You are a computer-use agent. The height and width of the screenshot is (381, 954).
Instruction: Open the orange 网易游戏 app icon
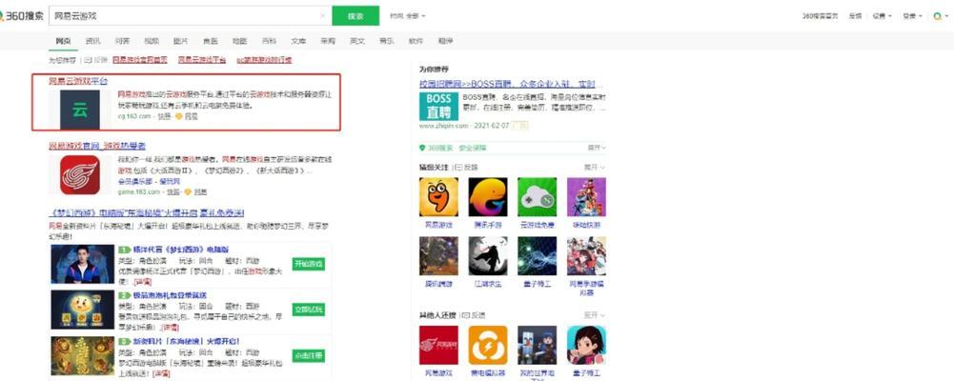(x=438, y=197)
